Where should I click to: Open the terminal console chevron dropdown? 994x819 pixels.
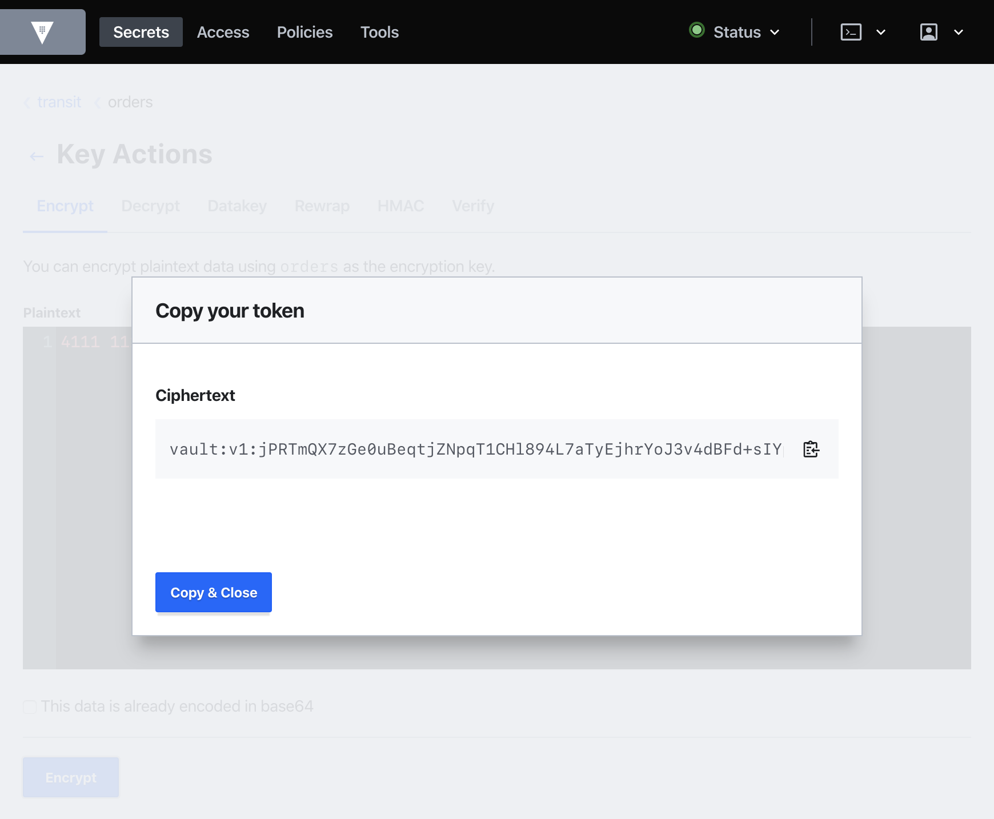coord(881,33)
